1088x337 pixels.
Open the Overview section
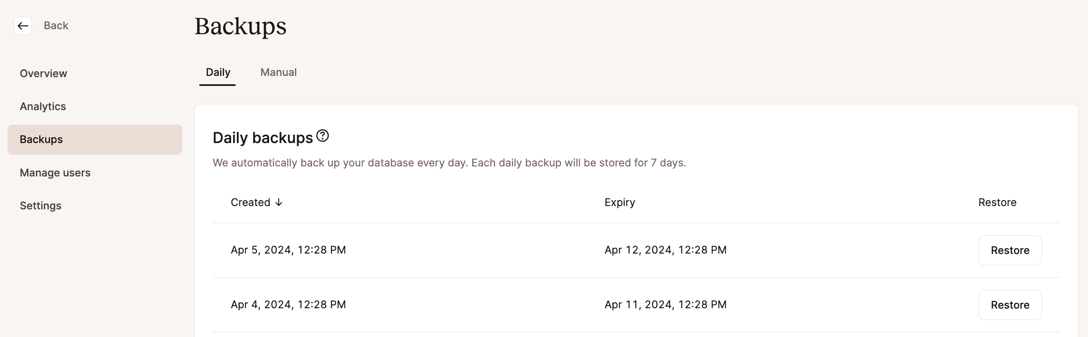click(x=43, y=73)
